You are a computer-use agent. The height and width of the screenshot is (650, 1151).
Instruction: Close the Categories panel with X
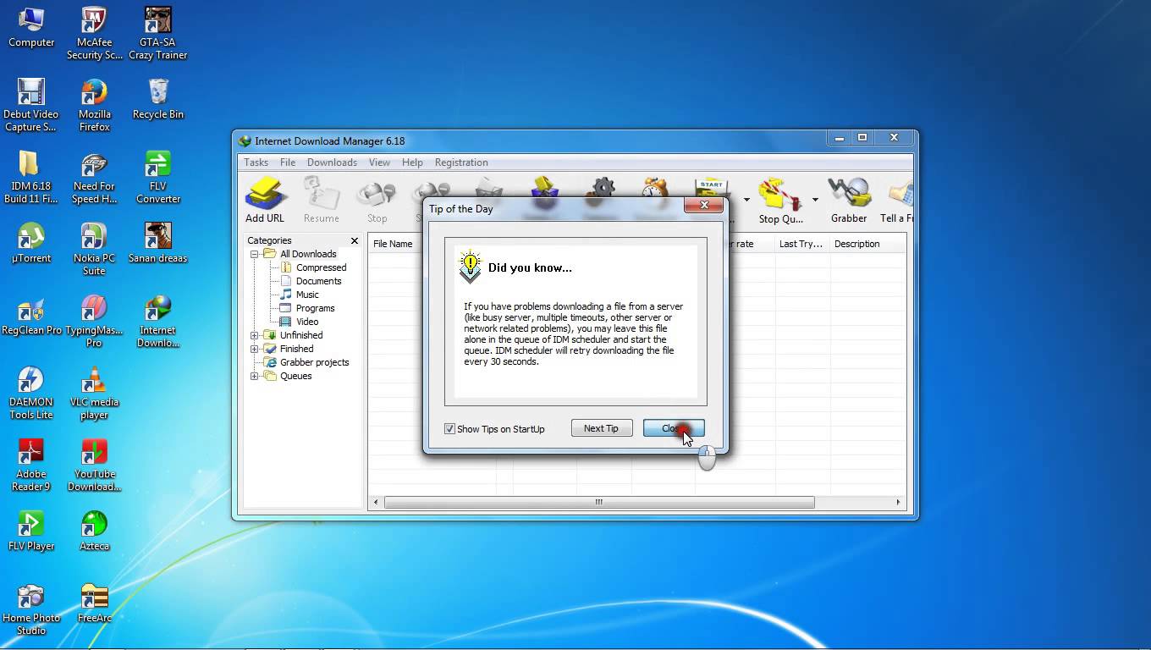(x=355, y=241)
